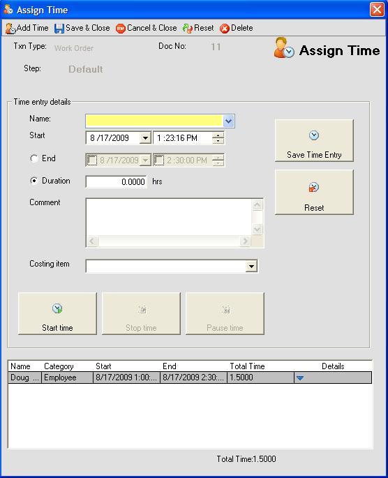Click inside the Comment text box
The image size is (388, 478).
(x=169, y=217)
